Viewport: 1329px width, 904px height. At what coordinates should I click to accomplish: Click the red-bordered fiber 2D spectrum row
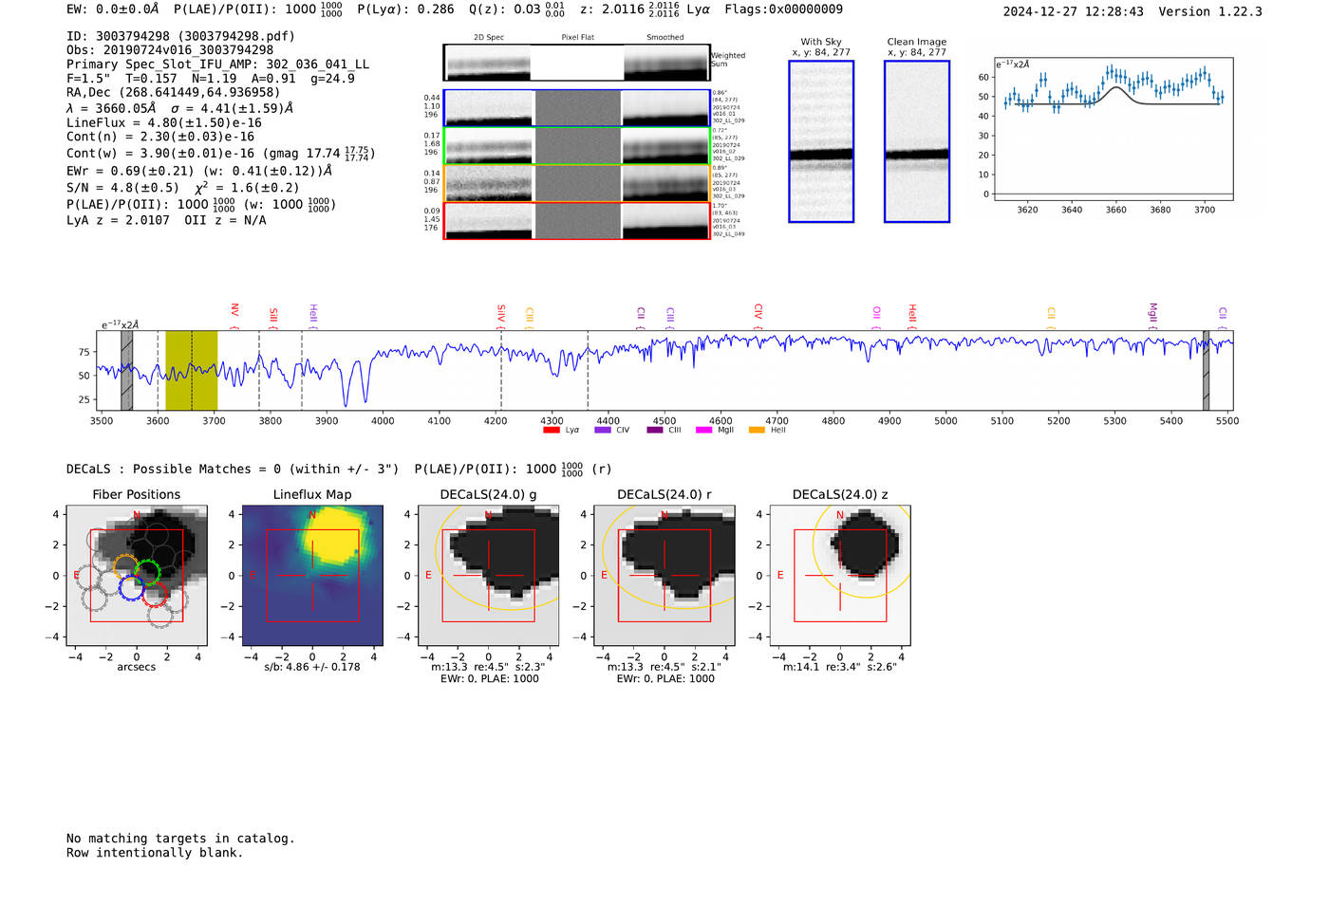(576, 221)
